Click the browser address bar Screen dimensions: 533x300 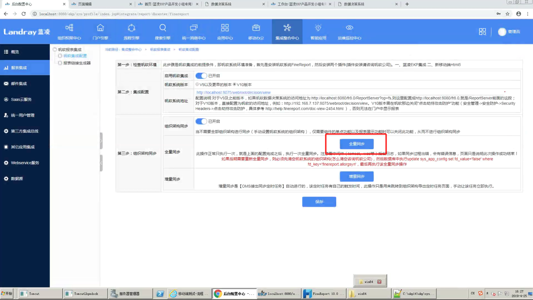coord(261,14)
